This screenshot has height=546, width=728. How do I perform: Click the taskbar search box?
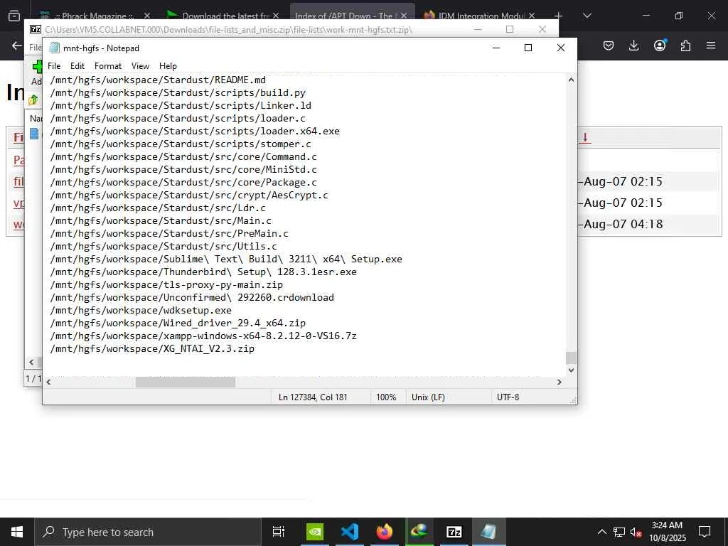pyautogui.click(x=148, y=532)
